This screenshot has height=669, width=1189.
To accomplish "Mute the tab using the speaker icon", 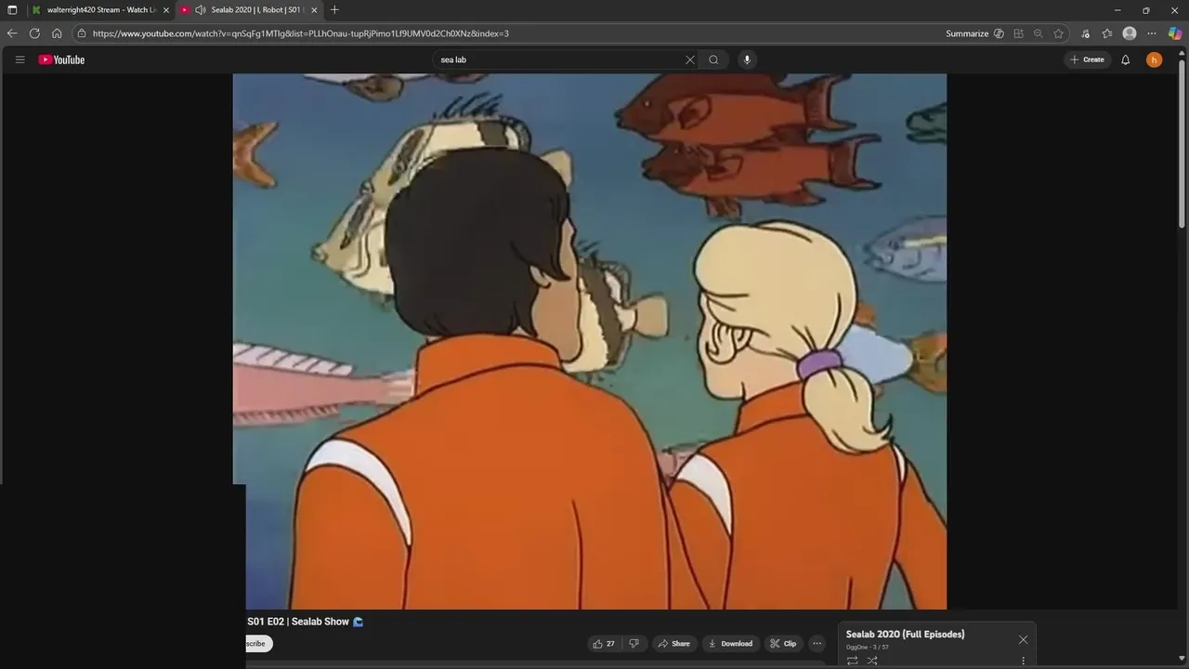I will [x=200, y=9].
